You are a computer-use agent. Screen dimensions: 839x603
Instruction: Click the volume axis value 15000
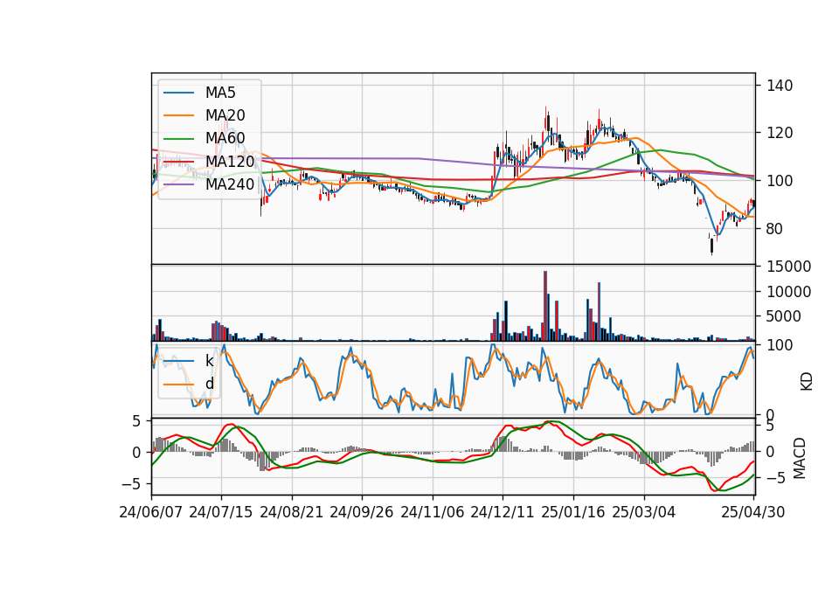(x=788, y=267)
